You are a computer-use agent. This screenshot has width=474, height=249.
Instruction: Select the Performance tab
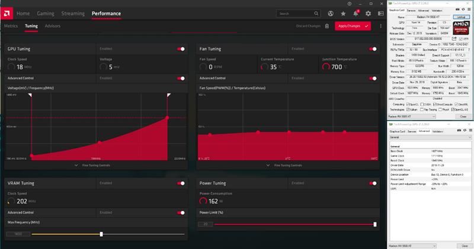coord(106,14)
